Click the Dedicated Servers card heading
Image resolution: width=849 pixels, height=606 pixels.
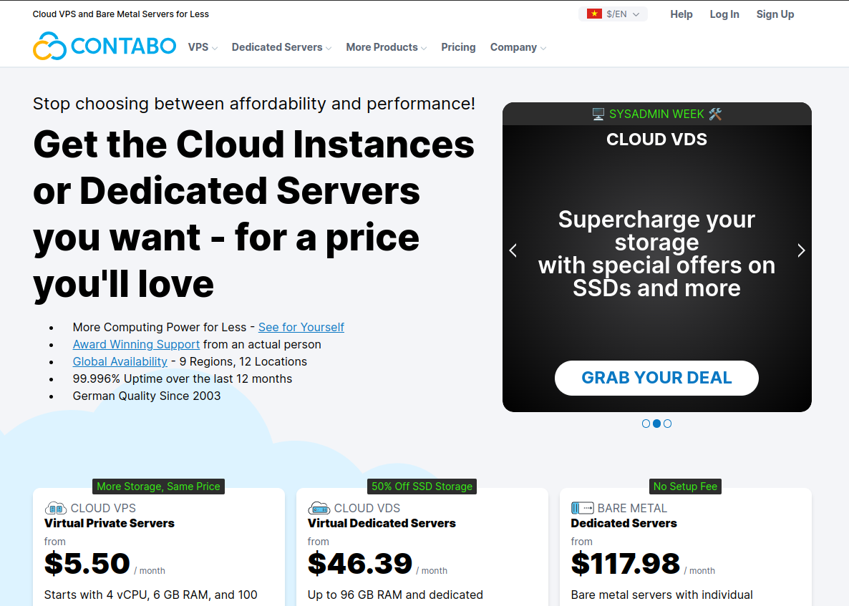point(624,523)
